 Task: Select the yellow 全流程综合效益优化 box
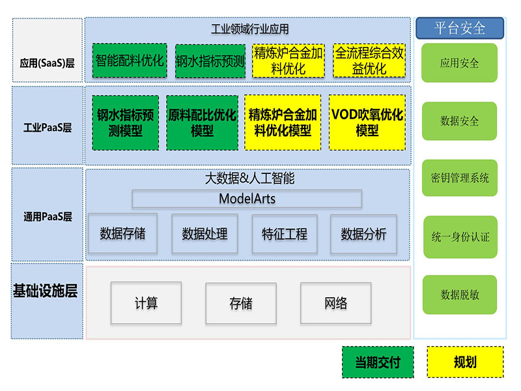tap(369, 61)
